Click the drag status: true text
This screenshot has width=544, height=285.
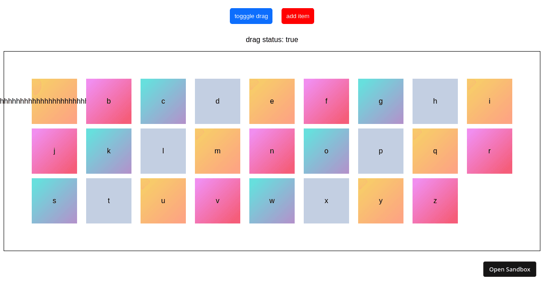pos(272,40)
